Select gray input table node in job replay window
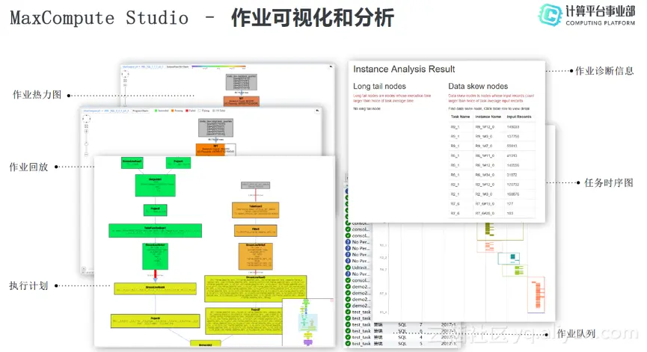 point(215,127)
